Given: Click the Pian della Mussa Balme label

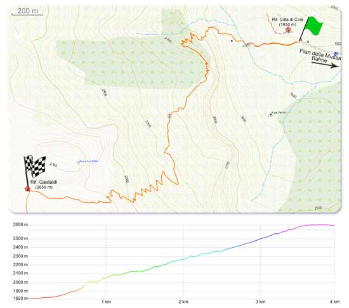Looking at the screenshot, I should click(320, 56).
